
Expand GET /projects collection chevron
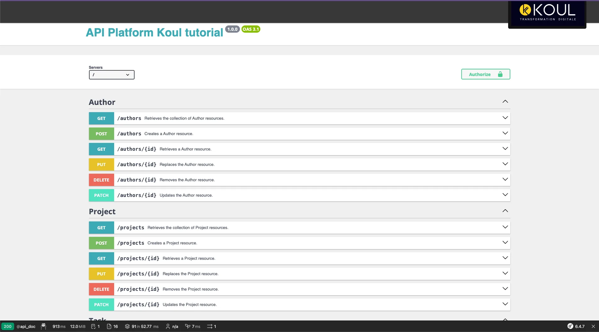505,227
